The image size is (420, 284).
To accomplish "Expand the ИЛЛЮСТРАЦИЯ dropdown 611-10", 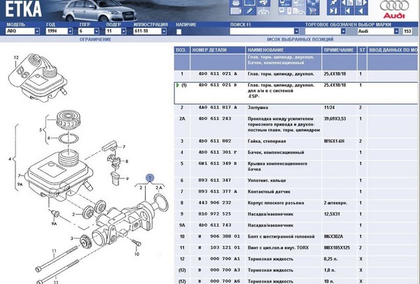I will (x=150, y=31).
